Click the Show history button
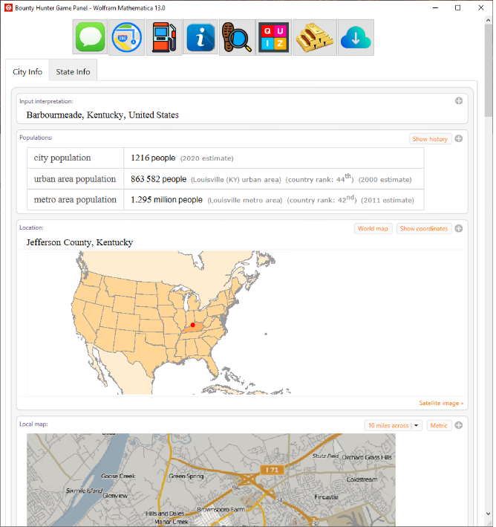496x527 pixels. coord(430,139)
